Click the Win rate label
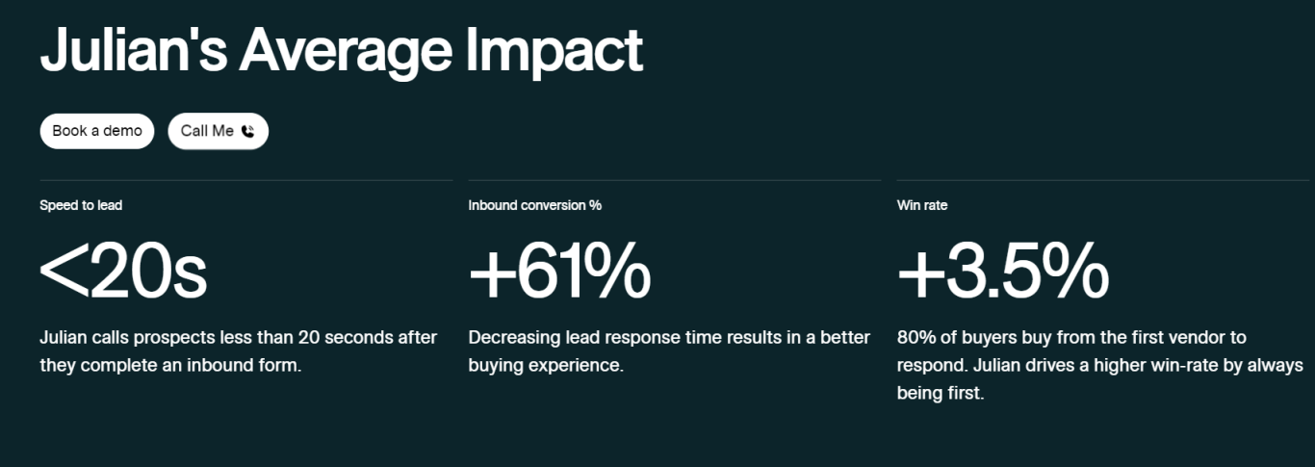Image resolution: width=1315 pixels, height=467 pixels. pos(922,205)
